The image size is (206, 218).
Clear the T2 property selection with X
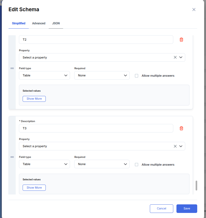click(175, 57)
